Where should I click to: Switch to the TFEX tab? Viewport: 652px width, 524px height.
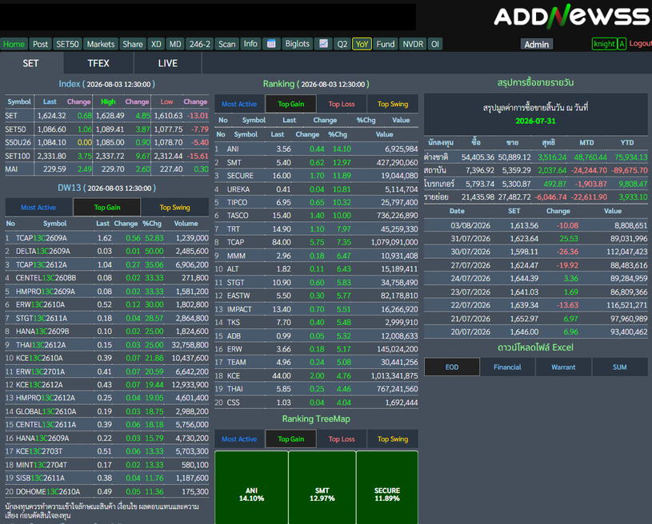[x=98, y=63]
